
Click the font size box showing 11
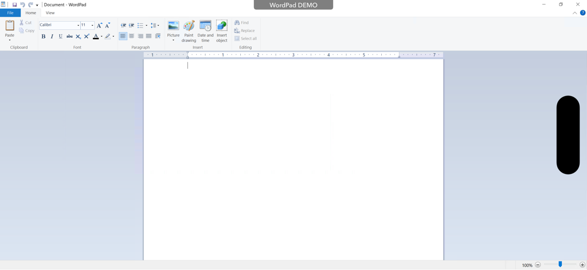point(85,25)
